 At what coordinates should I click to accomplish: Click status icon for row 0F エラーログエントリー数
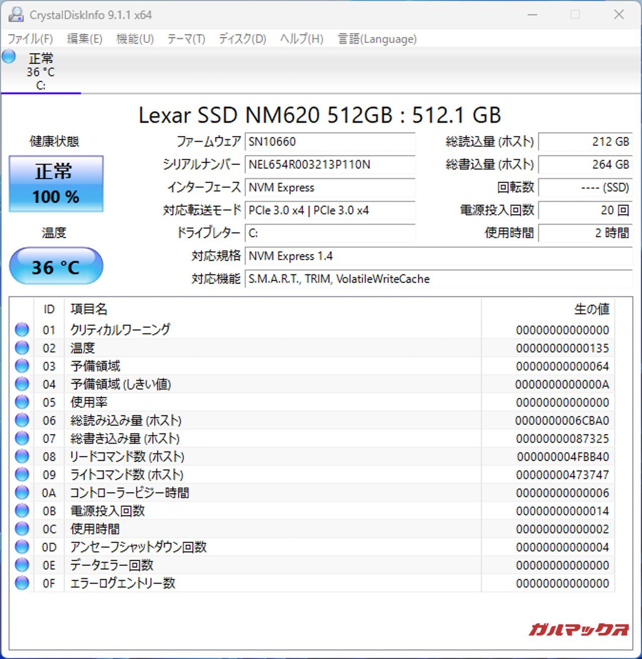coord(22,583)
